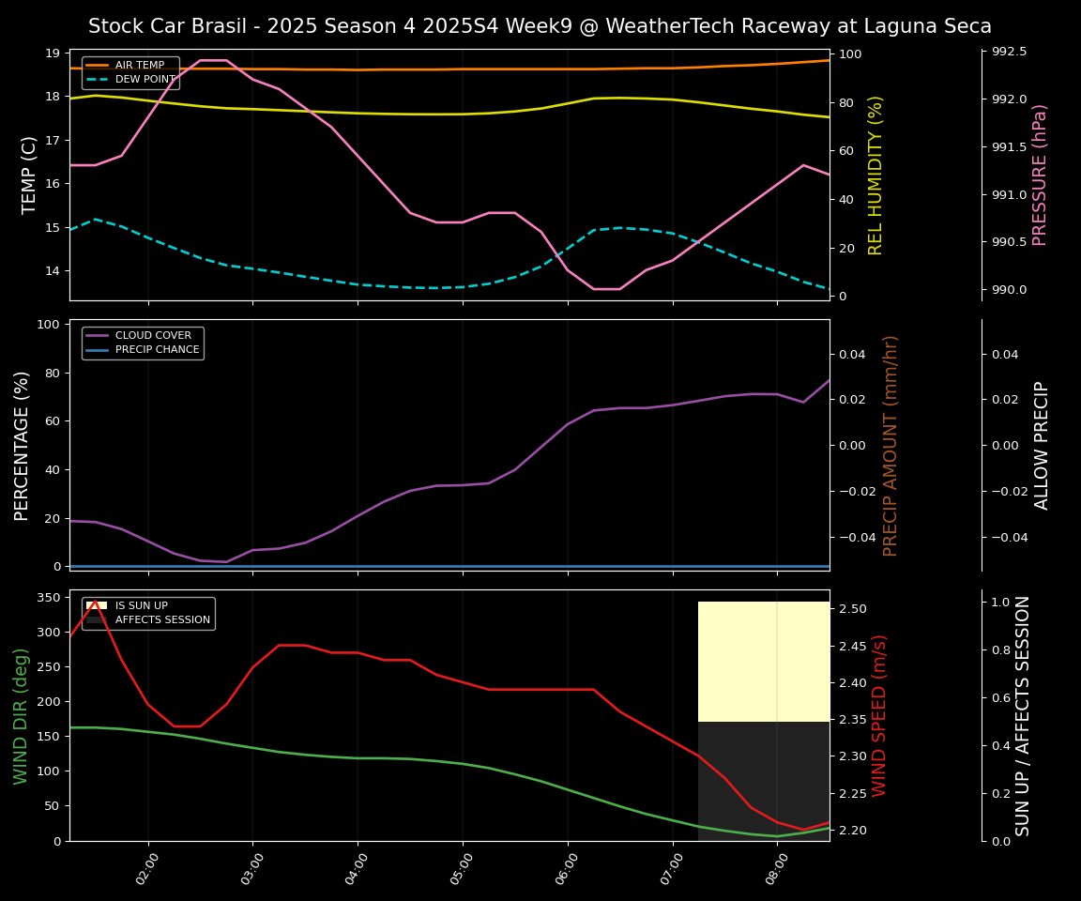Image resolution: width=1081 pixels, height=901 pixels.
Task: Click the TEMP (C) axis label
Action: (x=29, y=175)
